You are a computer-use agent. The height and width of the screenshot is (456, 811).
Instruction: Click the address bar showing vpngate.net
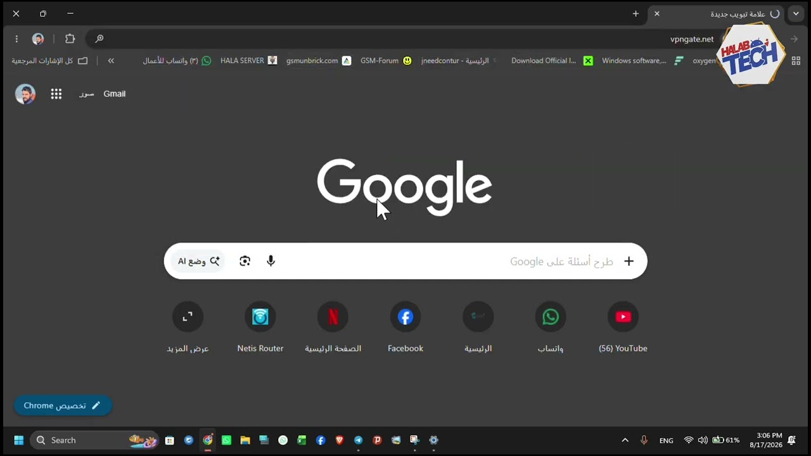click(405, 39)
